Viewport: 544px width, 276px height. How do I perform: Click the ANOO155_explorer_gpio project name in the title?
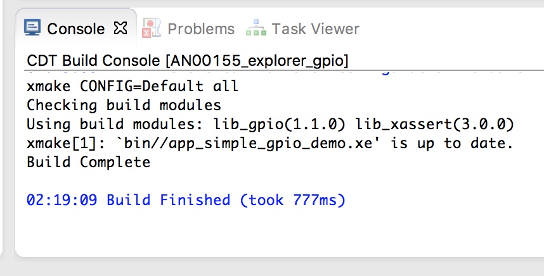[x=257, y=61]
